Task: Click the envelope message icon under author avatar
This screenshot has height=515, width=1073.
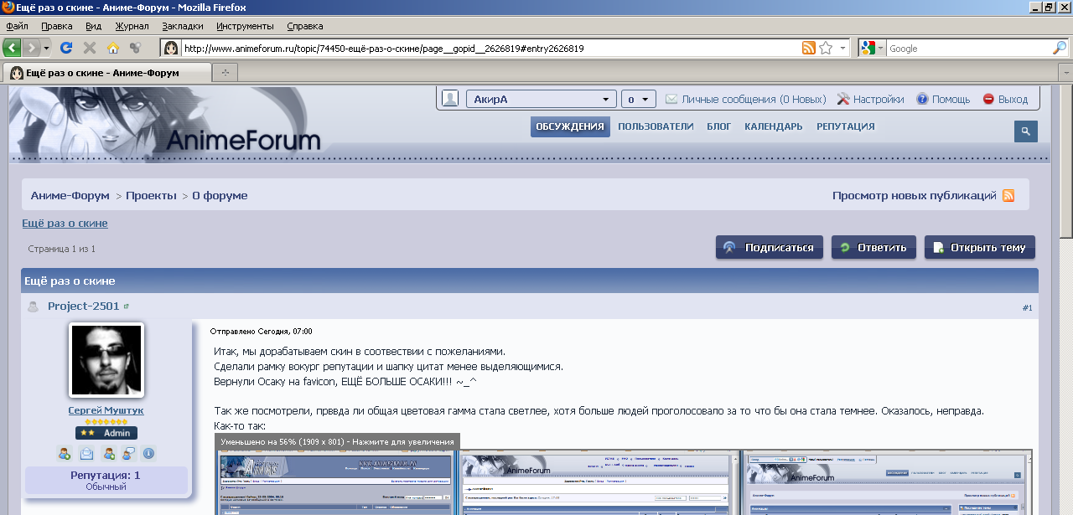Action: [x=86, y=454]
